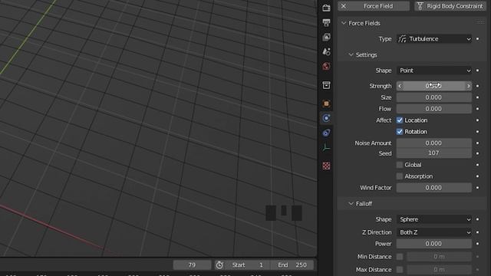Open the Output properties printer icon

(x=326, y=22)
